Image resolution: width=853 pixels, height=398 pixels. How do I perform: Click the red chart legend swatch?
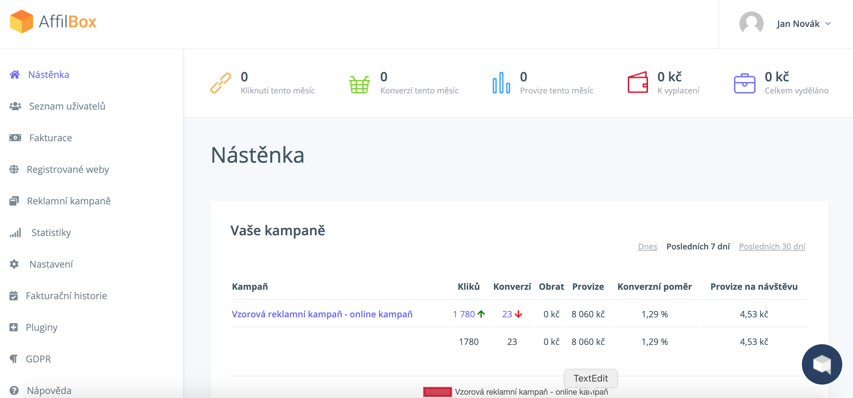(437, 392)
